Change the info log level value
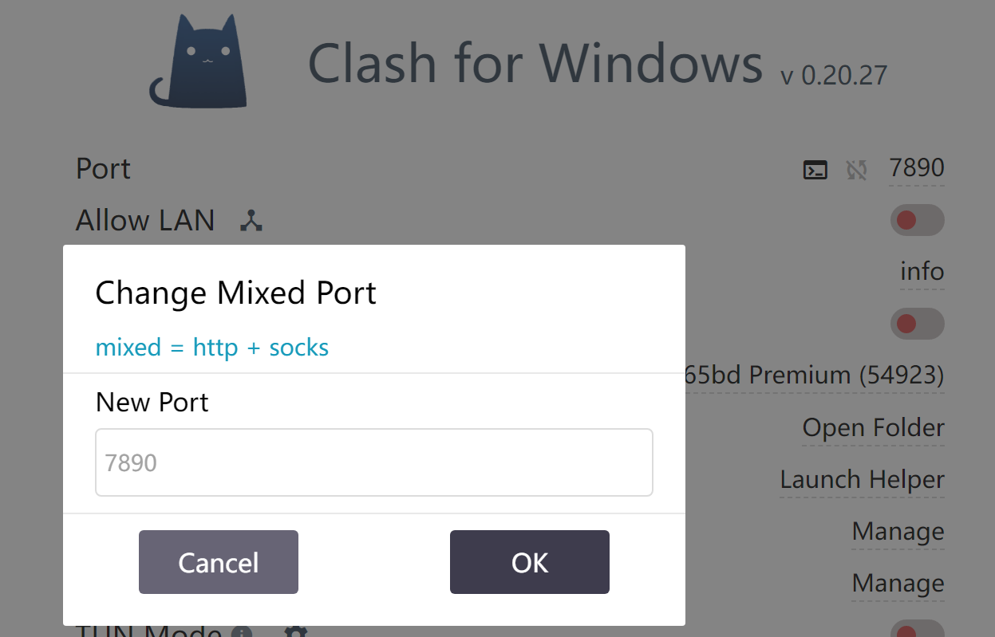 pos(922,272)
